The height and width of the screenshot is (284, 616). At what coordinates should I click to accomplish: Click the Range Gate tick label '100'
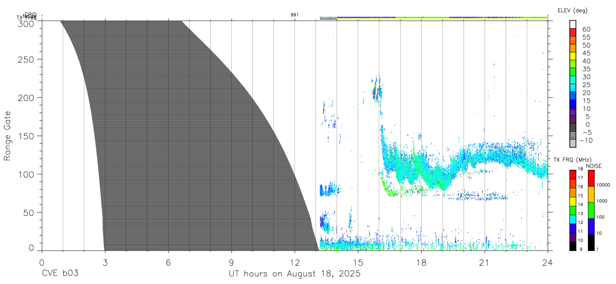pos(27,174)
